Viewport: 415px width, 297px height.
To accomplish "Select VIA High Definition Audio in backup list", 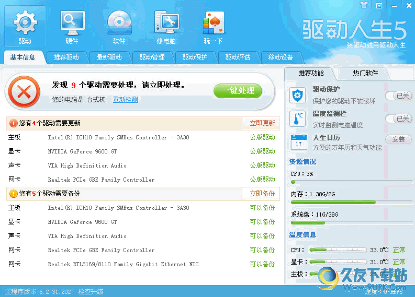I will (143, 236).
